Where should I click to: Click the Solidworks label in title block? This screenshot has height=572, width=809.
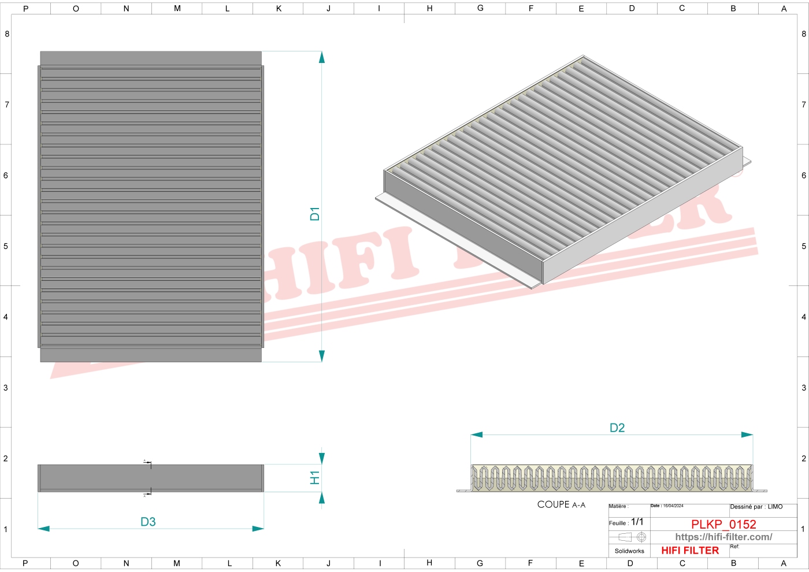point(630,551)
